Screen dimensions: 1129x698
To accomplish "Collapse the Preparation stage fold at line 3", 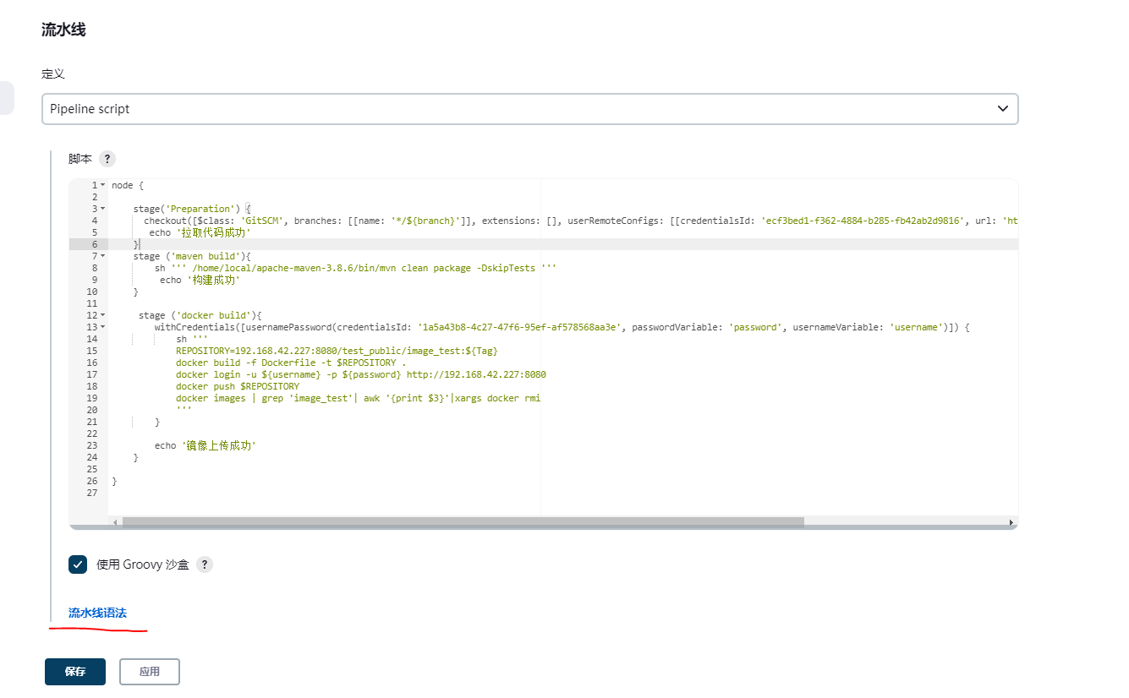I will click(103, 209).
